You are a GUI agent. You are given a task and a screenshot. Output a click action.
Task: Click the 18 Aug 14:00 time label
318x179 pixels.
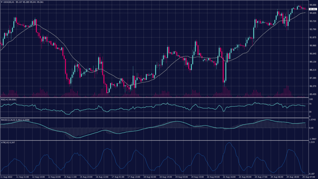(166, 176)
